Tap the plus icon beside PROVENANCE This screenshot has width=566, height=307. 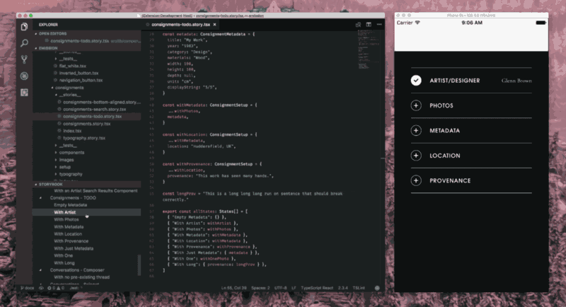click(416, 180)
